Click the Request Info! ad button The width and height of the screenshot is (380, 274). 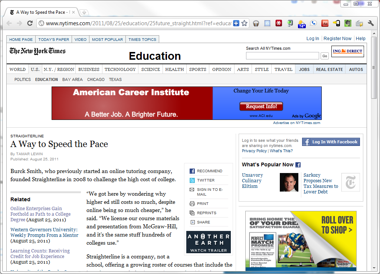[261, 107]
